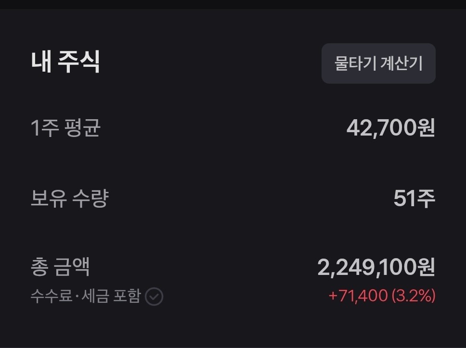
Task: Tap the 주 unit after 51
Action: click(426, 198)
